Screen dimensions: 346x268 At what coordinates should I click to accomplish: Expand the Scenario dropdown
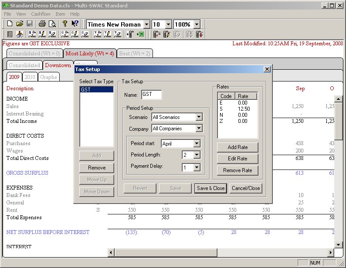point(199,117)
